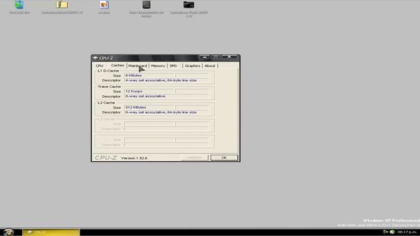420x236 pixels.
Task: Go to the Graphics tab
Action: coord(192,66)
